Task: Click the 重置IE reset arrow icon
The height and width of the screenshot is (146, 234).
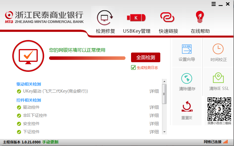Action: tap(187, 106)
